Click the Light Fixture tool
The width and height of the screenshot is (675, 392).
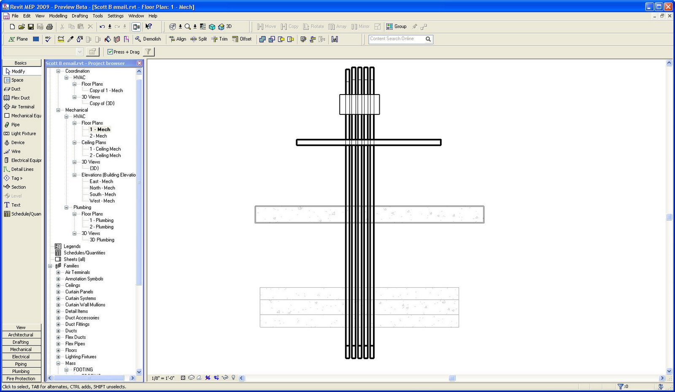[20, 134]
